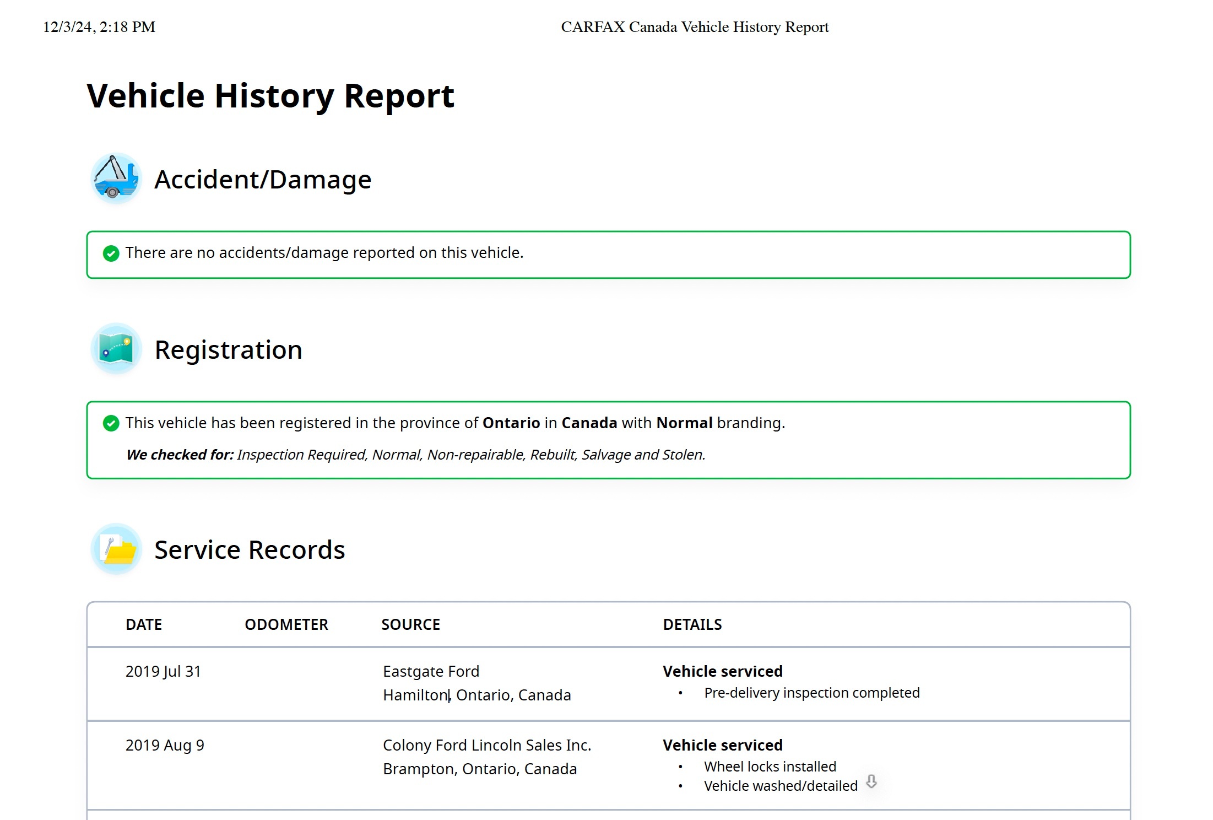The width and height of the screenshot is (1213, 820).
Task: Click the DATE column header
Action: click(144, 624)
